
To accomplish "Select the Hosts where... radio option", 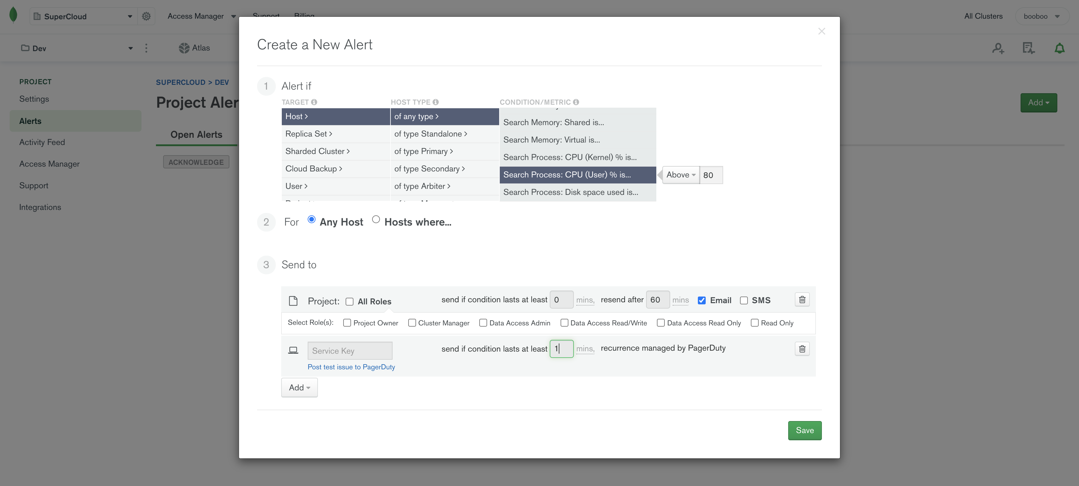I will click(x=376, y=220).
